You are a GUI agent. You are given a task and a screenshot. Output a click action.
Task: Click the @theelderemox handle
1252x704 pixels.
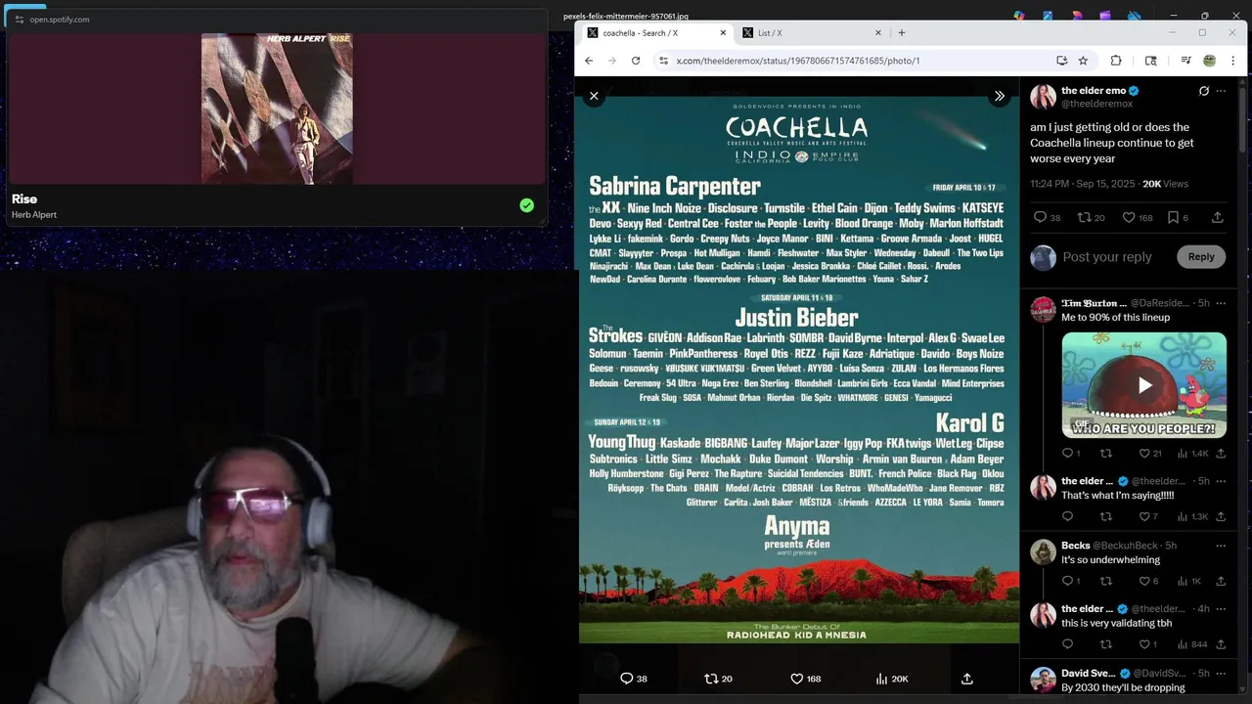pos(1096,104)
